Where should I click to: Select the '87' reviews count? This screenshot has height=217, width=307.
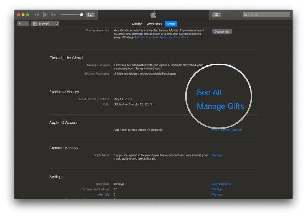coord(115,189)
